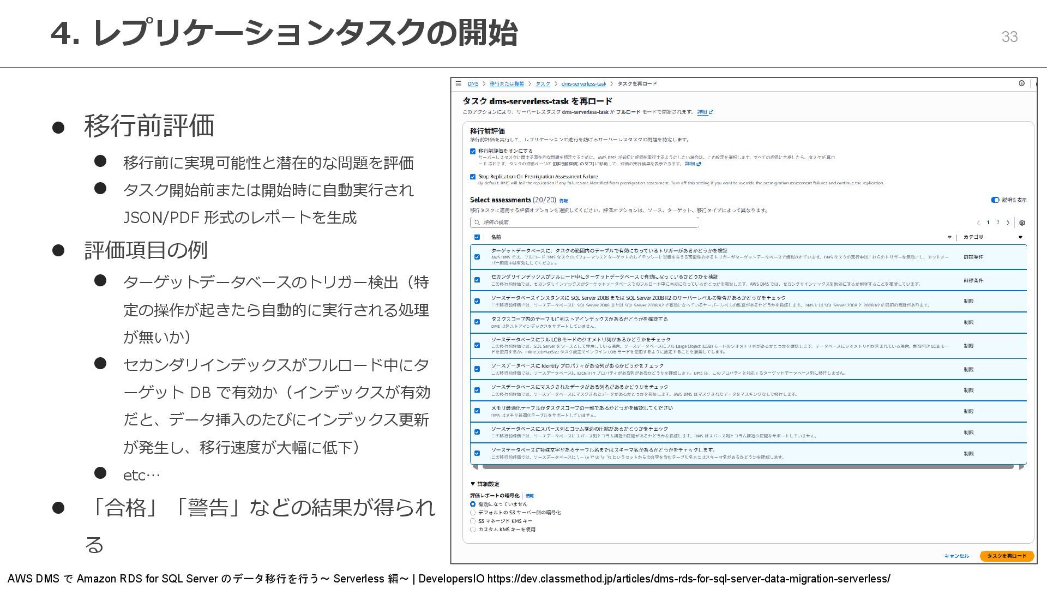Viewport: 1047px width, 589px height.
Task: Go to next assessments page arrow
Action: pos(1008,223)
